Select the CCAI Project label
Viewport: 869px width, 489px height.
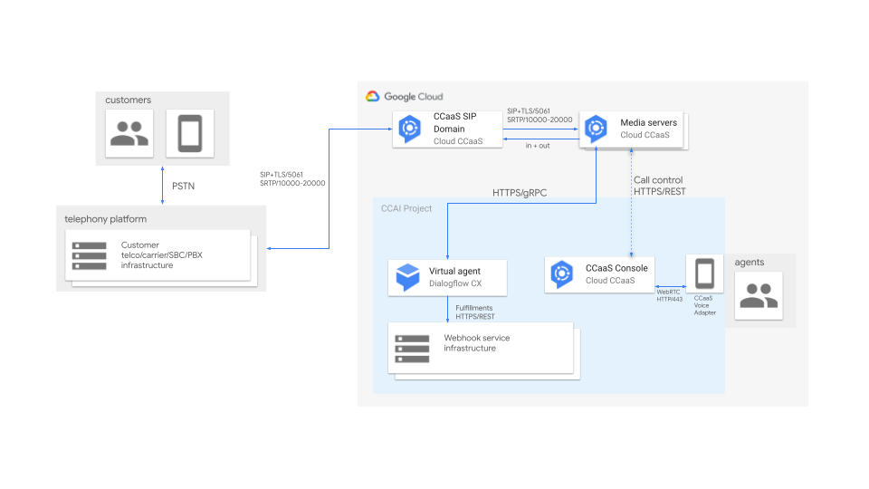(406, 209)
